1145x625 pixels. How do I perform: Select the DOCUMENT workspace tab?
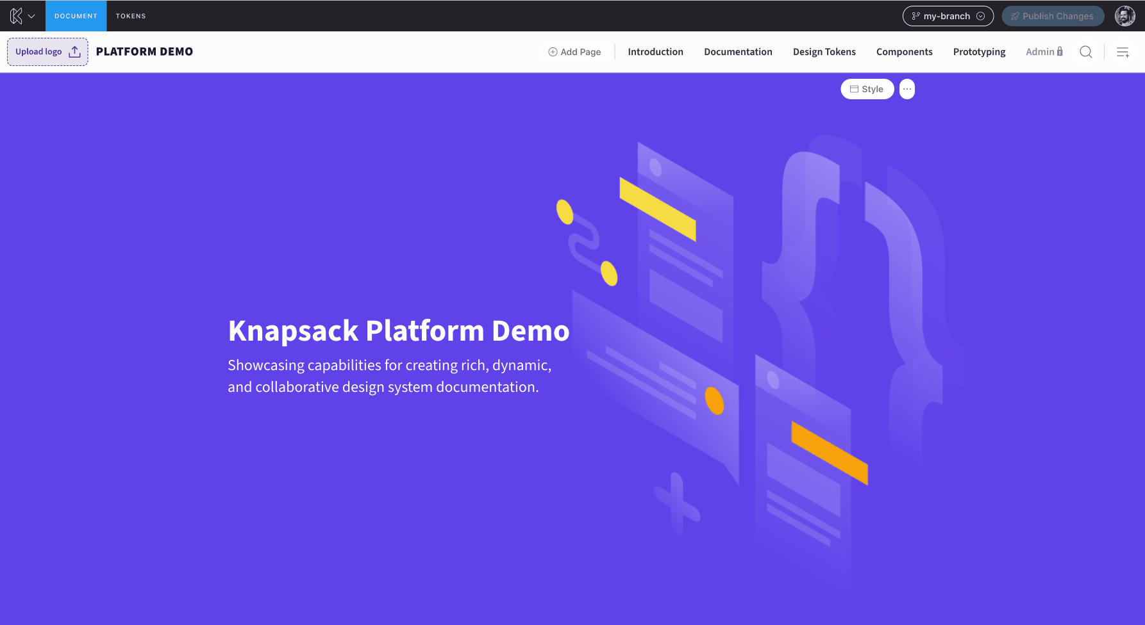(x=76, y=15)
